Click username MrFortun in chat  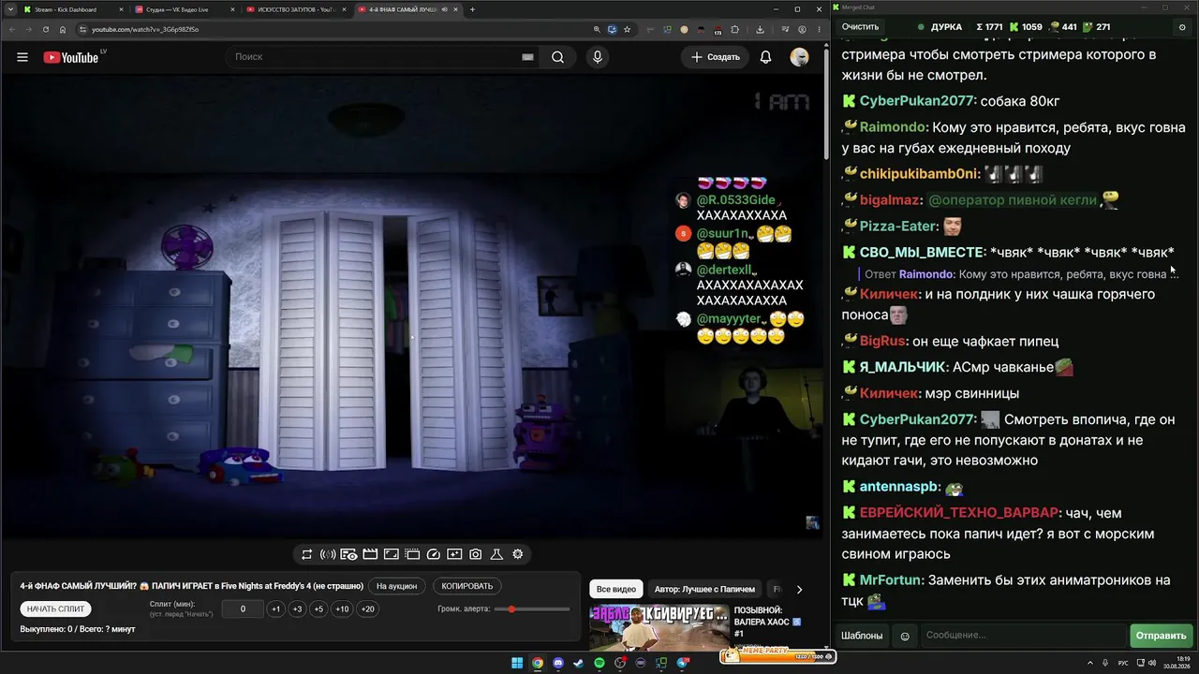click(892, 580)
